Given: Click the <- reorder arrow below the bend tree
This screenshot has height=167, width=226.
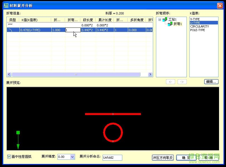Looking at the screenshot, I should coord(170,81).
